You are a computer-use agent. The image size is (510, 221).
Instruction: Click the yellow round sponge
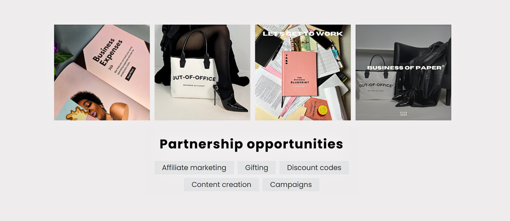323,110
